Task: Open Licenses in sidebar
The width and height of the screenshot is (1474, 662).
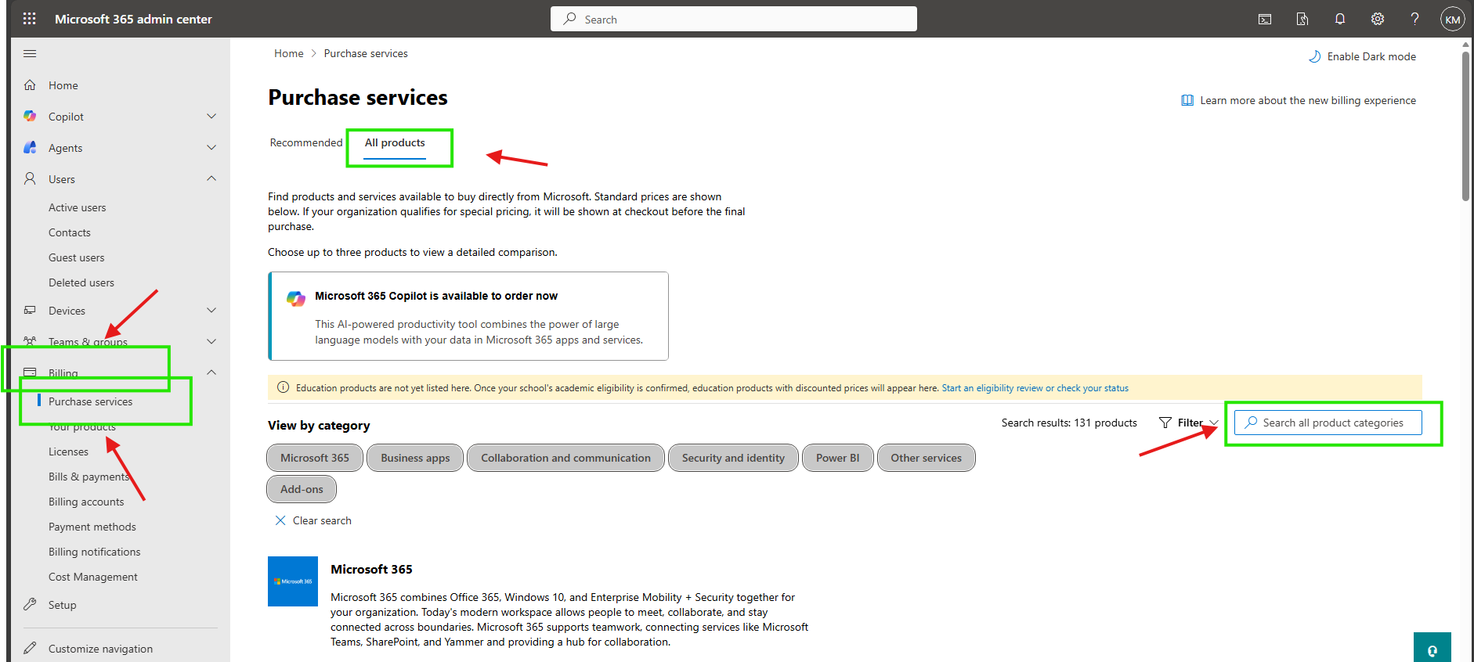Action: click(x=69, y=452)
